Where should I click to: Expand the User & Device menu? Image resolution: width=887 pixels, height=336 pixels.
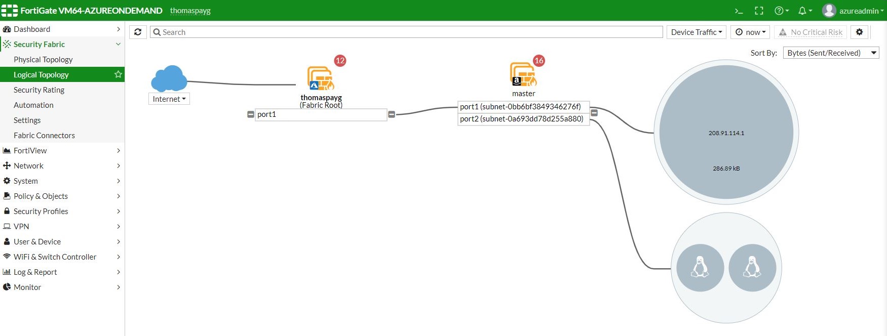62,241
